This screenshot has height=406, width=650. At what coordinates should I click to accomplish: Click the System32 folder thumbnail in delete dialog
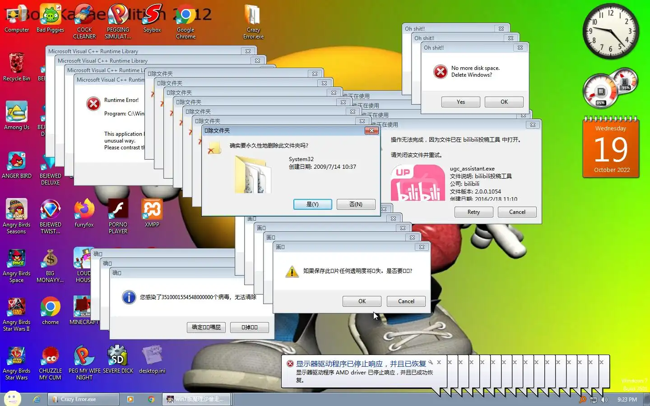pos(253,174)
